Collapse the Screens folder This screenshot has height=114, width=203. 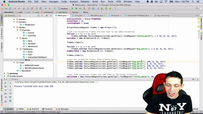pyautogui.click(x=14, y=22)
